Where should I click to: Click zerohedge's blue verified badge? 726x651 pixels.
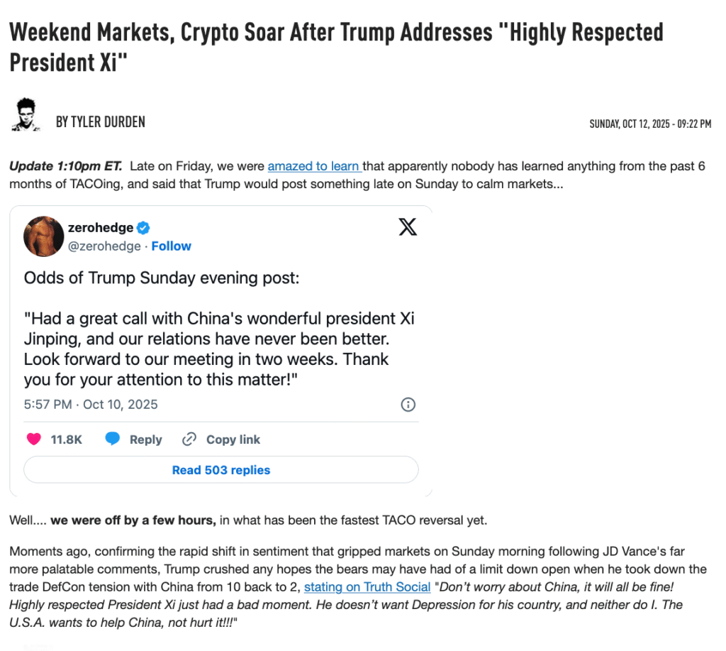pyautogui.click(x=143, y=228)
